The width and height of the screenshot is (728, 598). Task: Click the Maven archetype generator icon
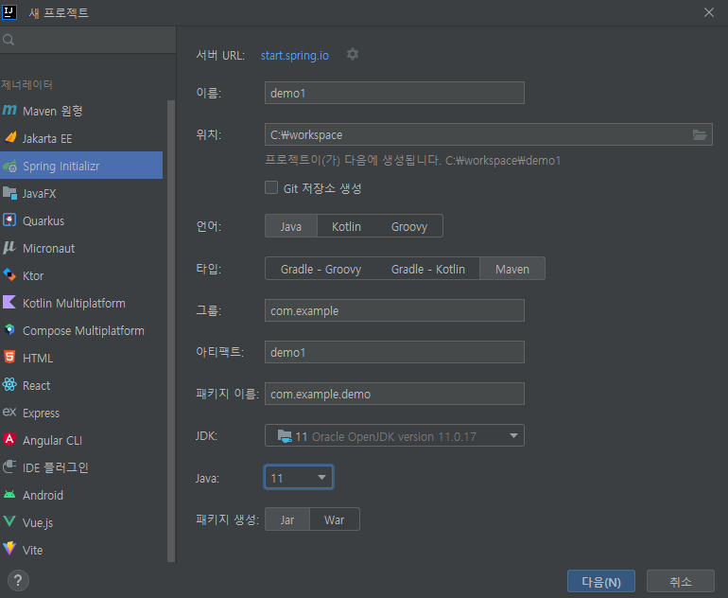[x=9, y=111]
